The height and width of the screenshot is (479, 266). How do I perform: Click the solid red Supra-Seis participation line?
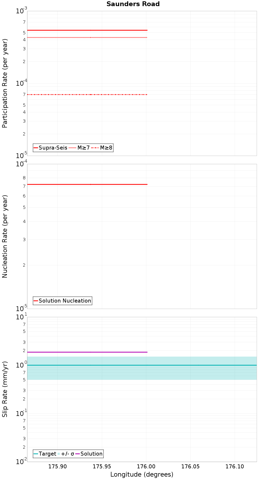pos(87,30)
